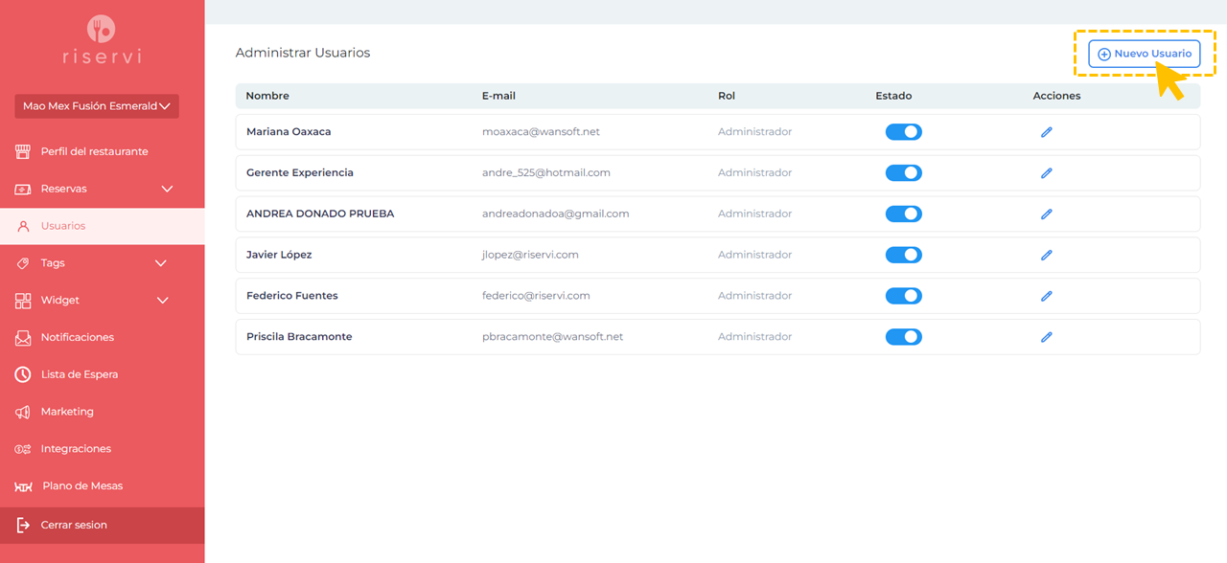Deactivate Federico Fuentes status toggle
Image resolution: width=1227 pixels, height=563 pixels.
[x=904, y=296]
